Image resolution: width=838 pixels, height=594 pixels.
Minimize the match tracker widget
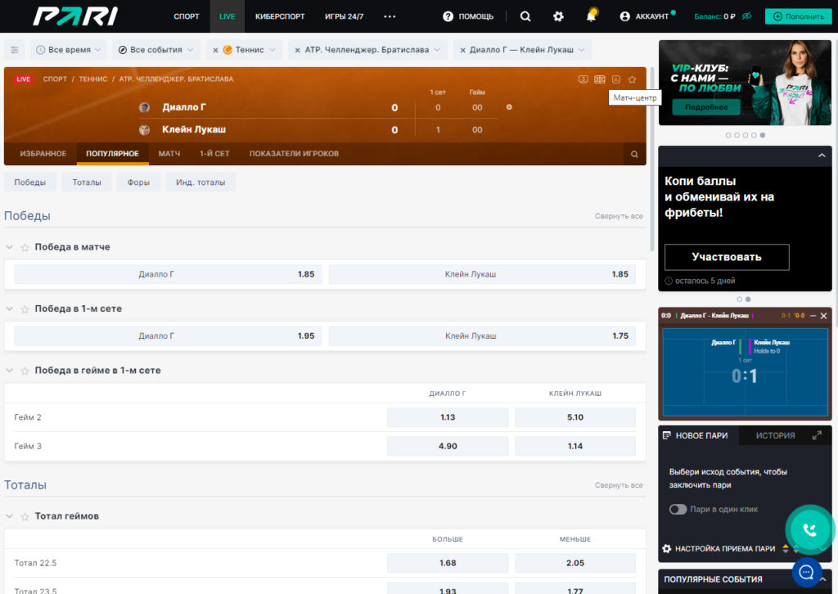[813, 316]
